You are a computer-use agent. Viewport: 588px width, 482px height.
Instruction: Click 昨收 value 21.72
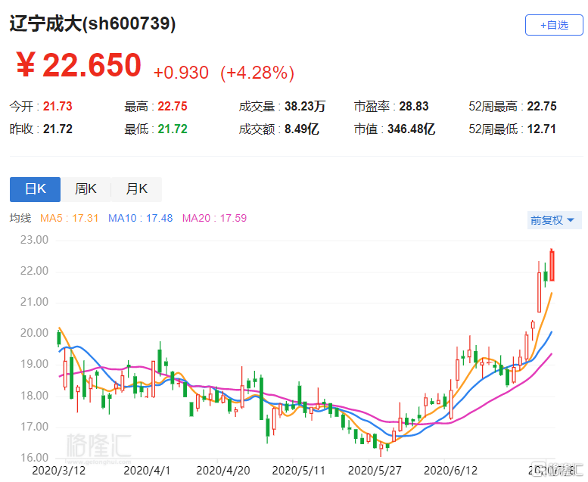58,129
